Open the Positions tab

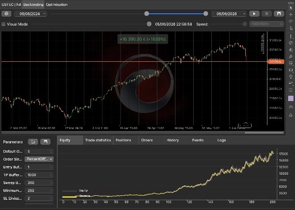click(x=126, y=140)
